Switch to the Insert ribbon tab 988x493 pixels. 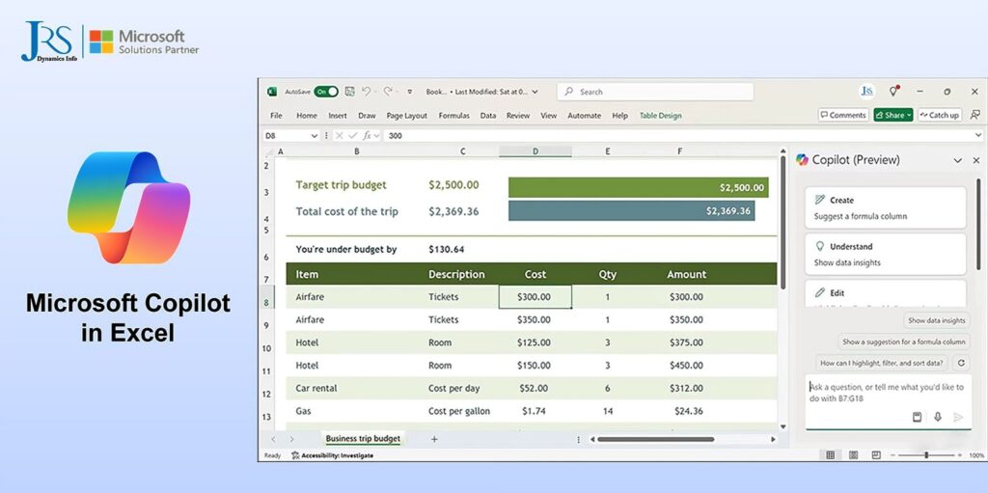pos(338,116)
